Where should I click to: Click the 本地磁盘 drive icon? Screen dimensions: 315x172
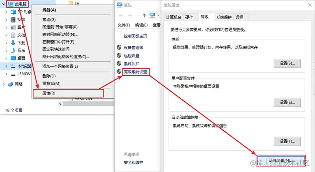[x=13, y=66]
